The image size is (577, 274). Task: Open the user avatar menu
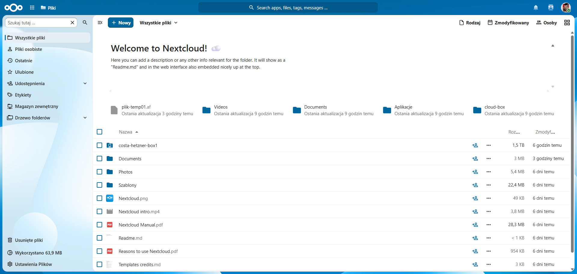point(566,8)
